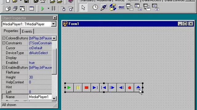Click the red Stop button on MediaPlayer

coord(86,88)
